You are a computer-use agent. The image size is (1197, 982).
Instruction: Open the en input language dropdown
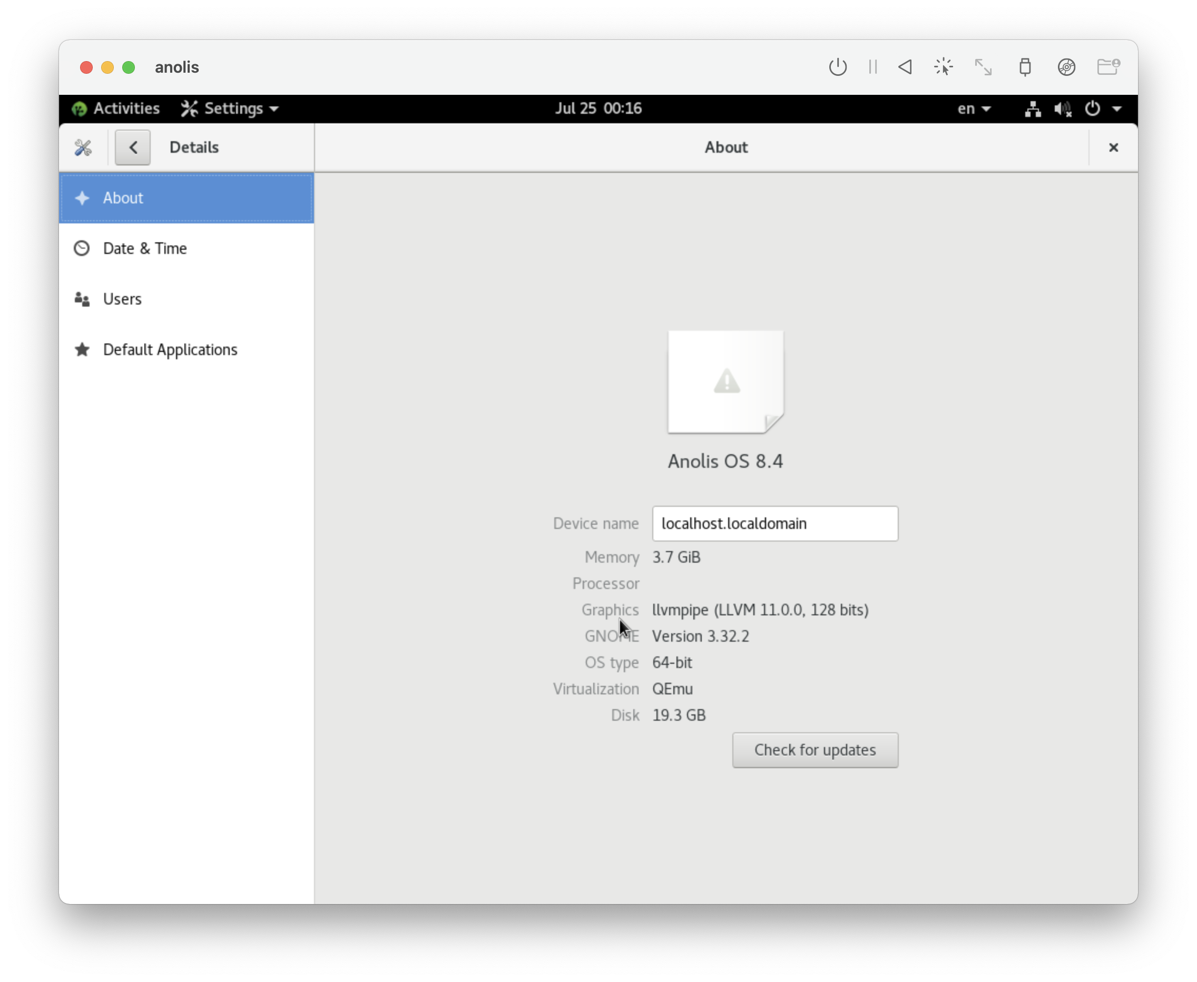tap(974, 109)
